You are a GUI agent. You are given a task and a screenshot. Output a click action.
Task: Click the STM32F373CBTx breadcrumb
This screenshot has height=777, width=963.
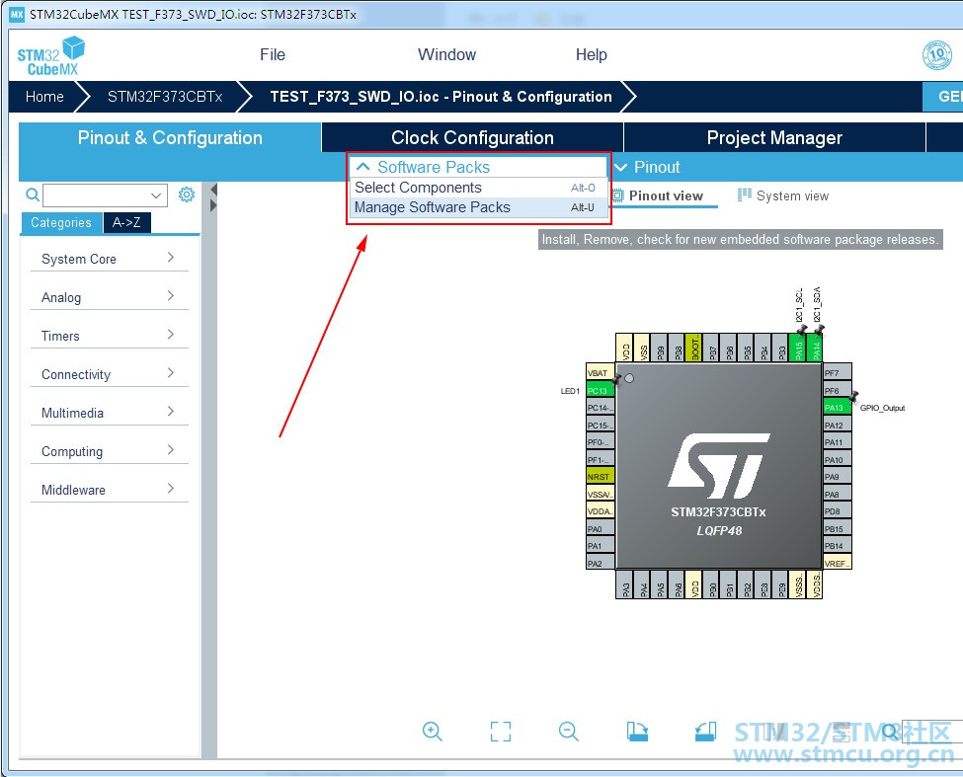[165, 97]
